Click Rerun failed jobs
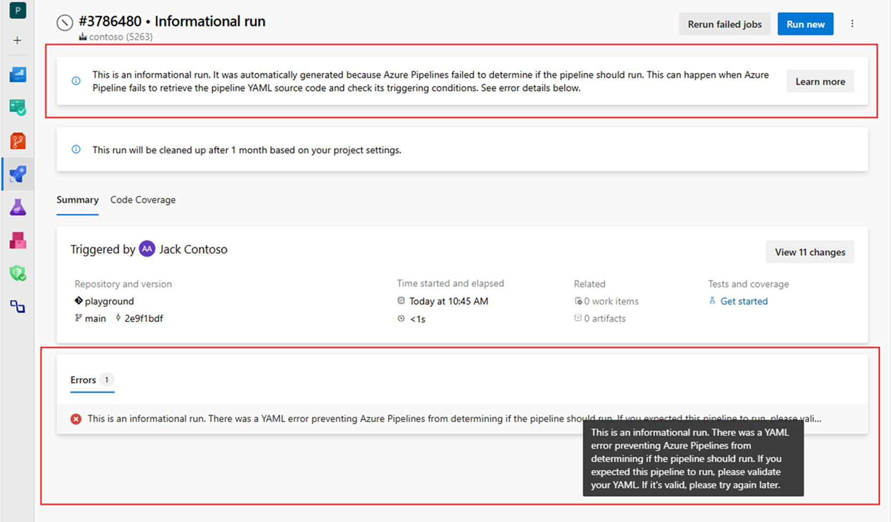The width and height of the screenshot is (891, 522). pyautogui.click(x=724, y=23)
